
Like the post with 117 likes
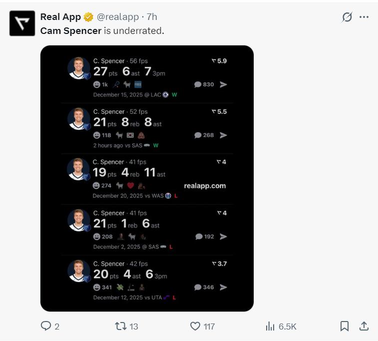click(195, 326)
